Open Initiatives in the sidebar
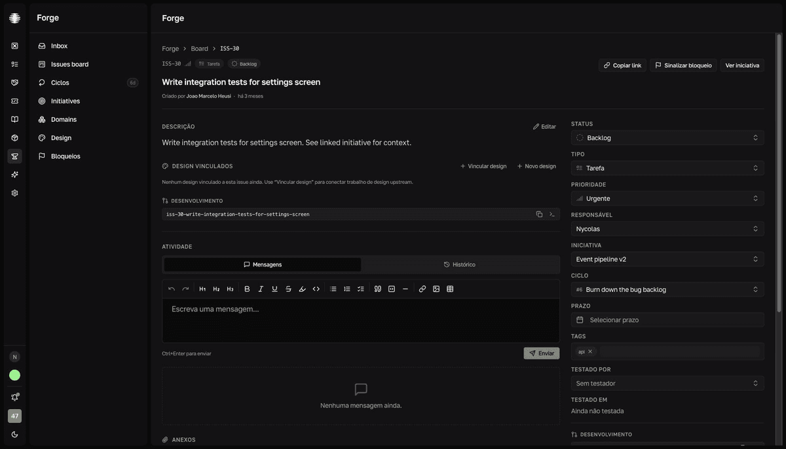The width and height of the screenshot is (786, 449). pos(88,101)
